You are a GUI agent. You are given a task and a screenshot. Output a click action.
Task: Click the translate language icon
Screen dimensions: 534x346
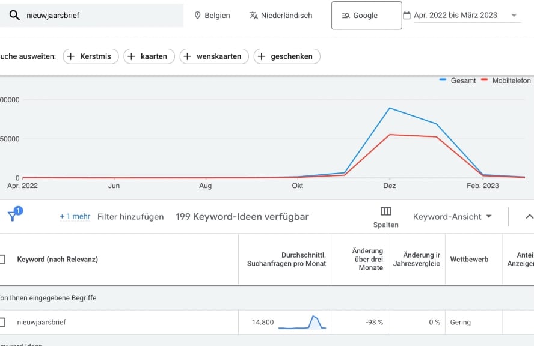click(254, 15)
